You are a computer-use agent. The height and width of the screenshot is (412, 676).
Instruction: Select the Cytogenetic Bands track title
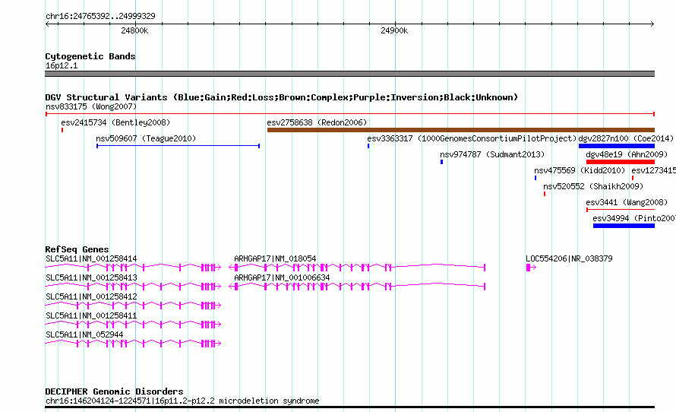(x=90, y=56)
